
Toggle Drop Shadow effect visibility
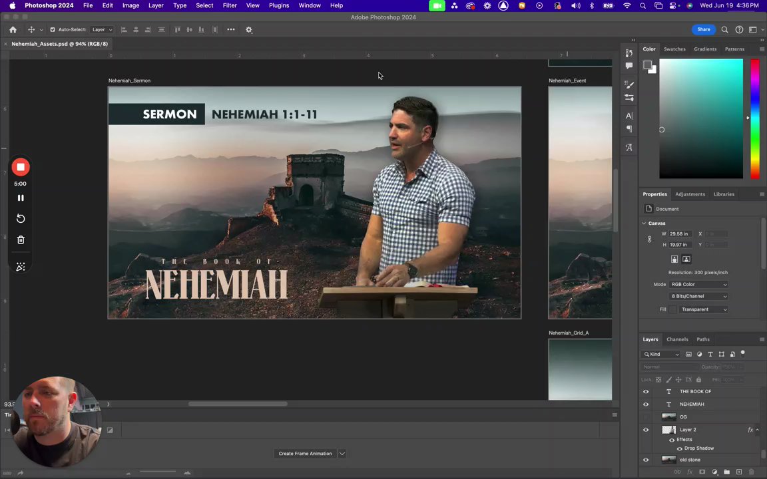point(679,448)
